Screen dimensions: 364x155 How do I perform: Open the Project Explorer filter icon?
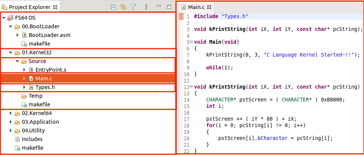pos(133,7)
